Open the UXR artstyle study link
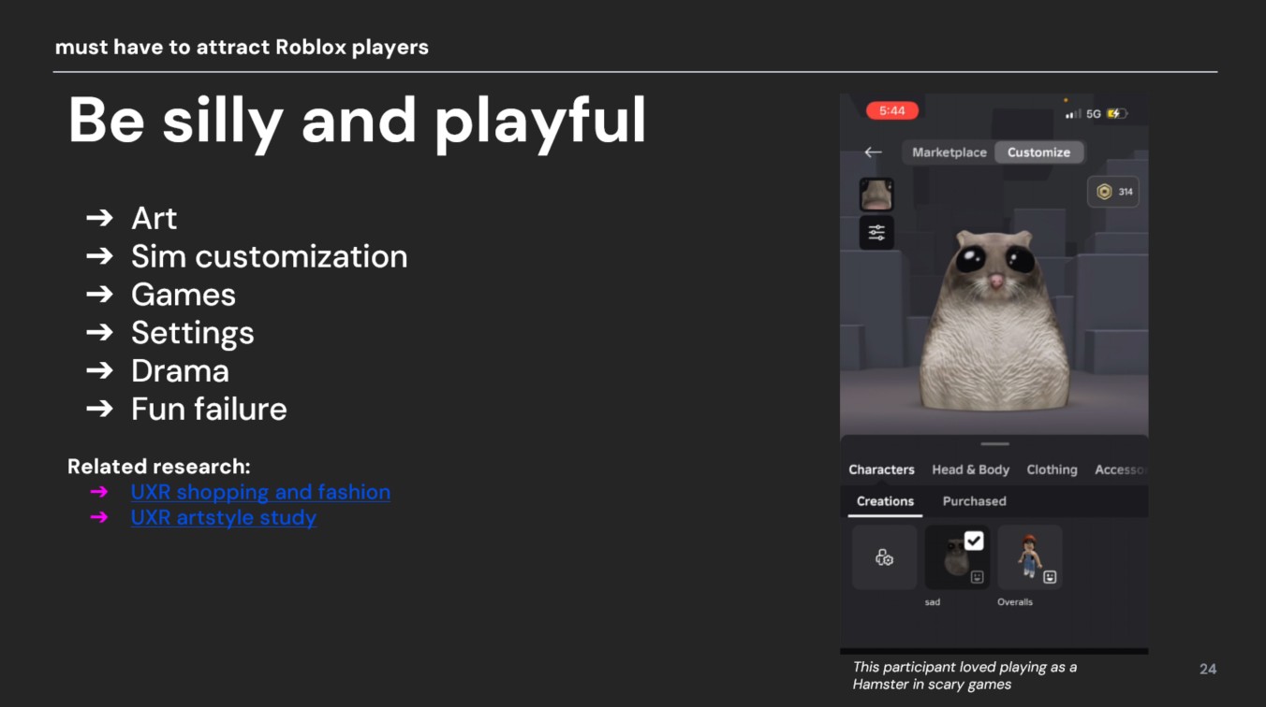 click(223, 517)
